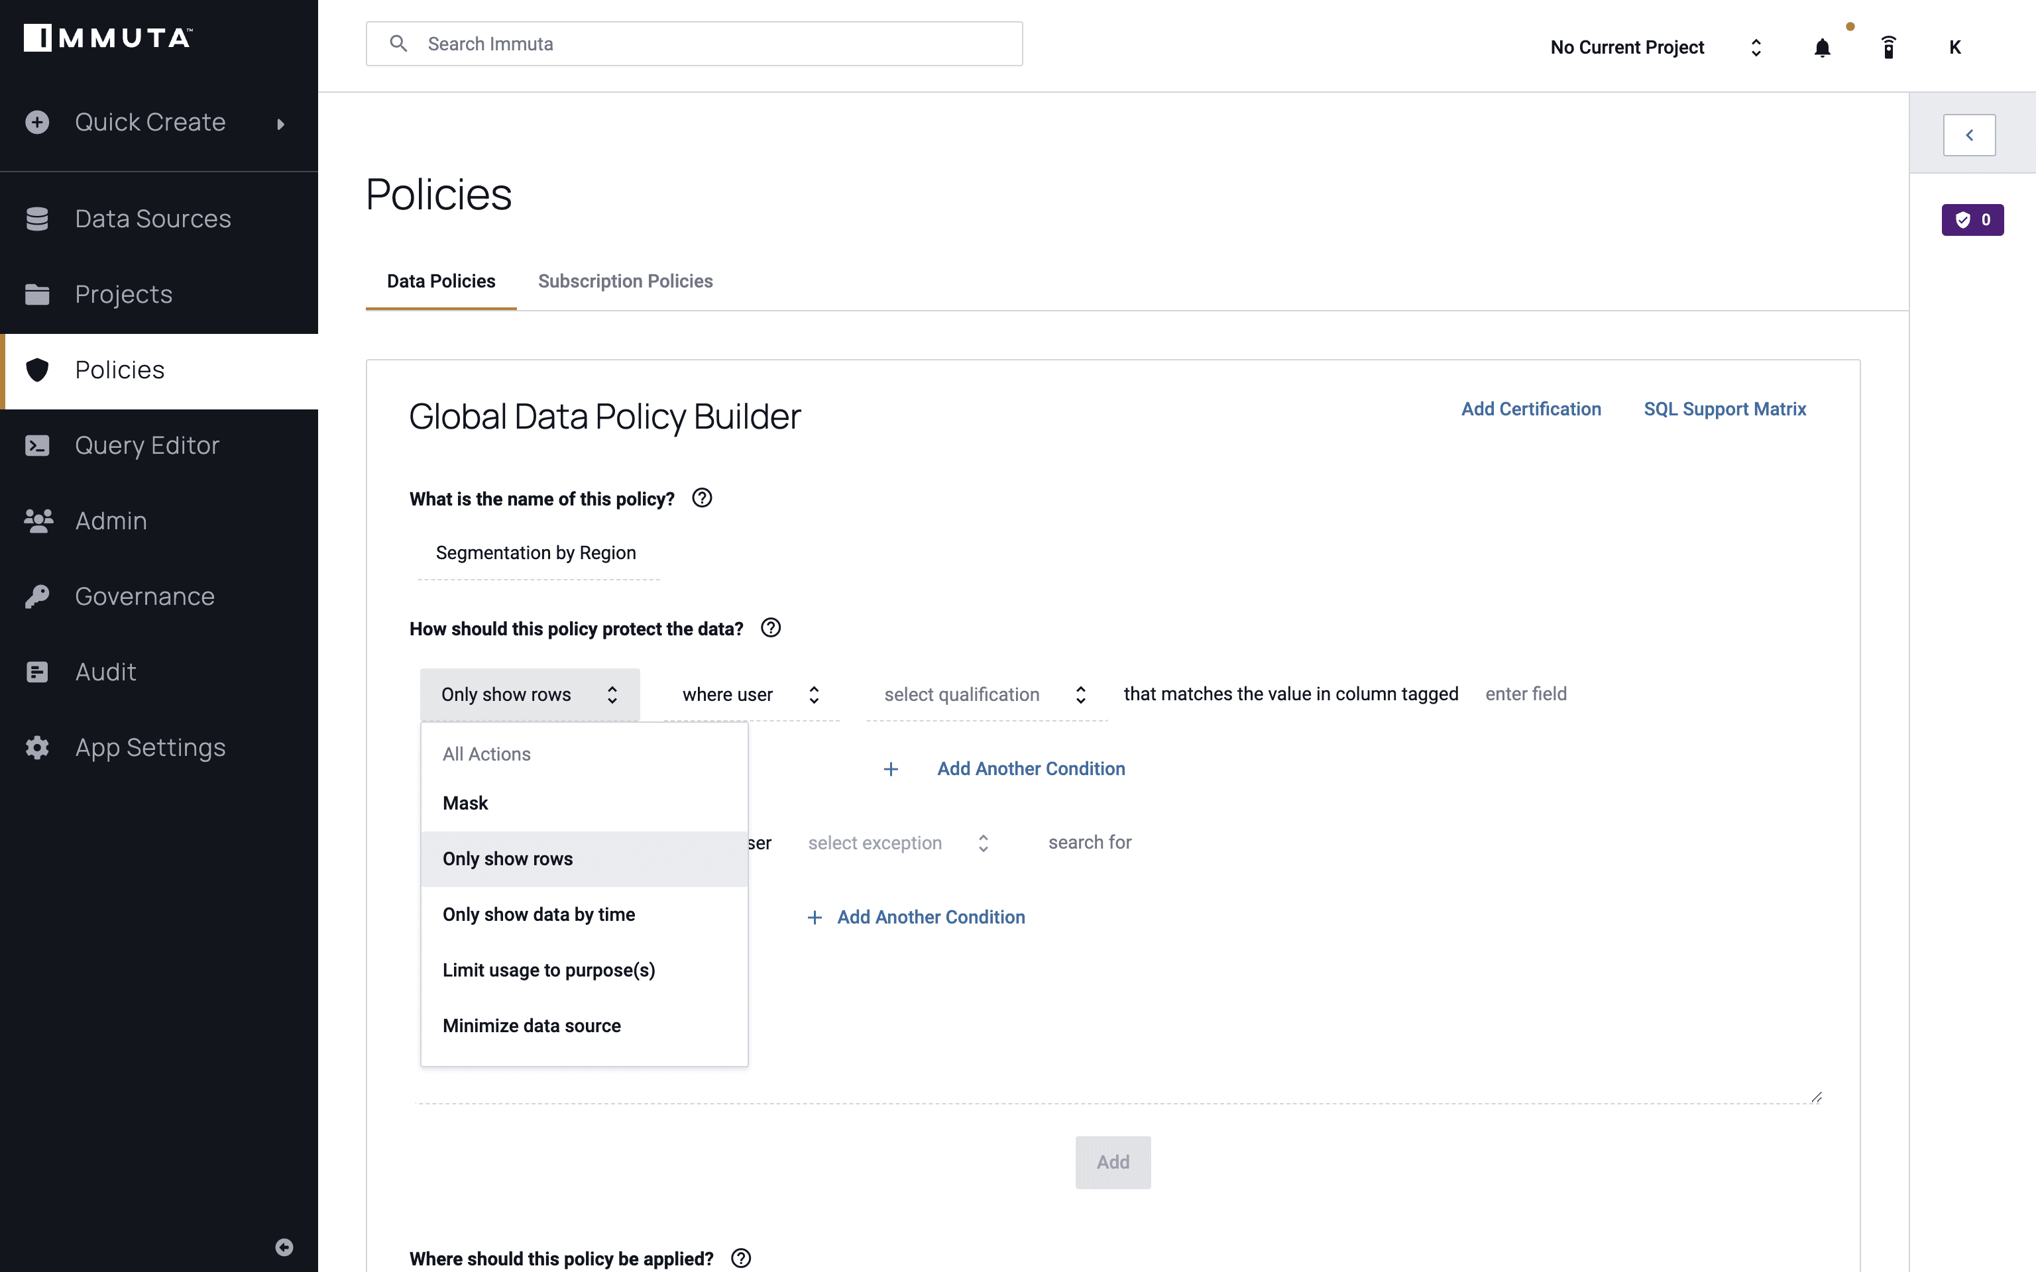Click upper condition plus icon

point(891,769)
